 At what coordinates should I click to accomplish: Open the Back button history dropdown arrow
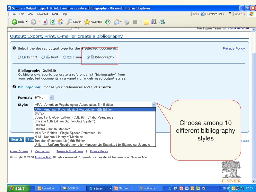coord(27,22)
